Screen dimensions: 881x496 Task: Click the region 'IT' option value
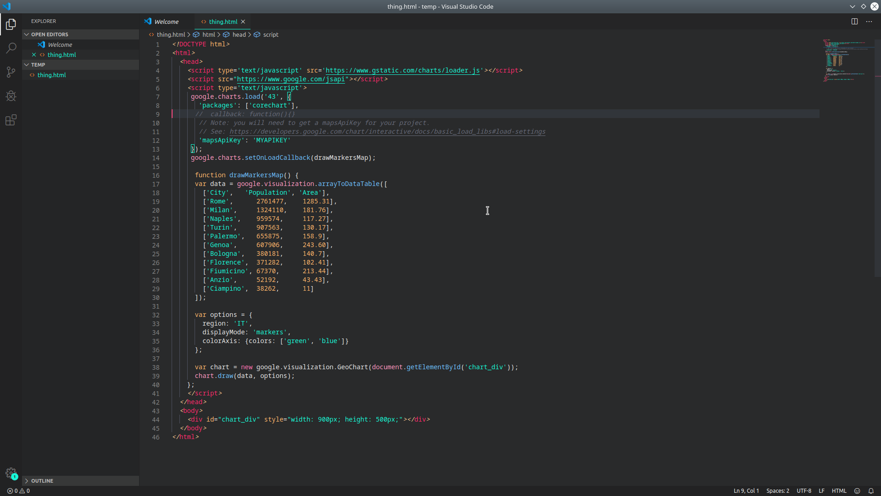(241, 323)
